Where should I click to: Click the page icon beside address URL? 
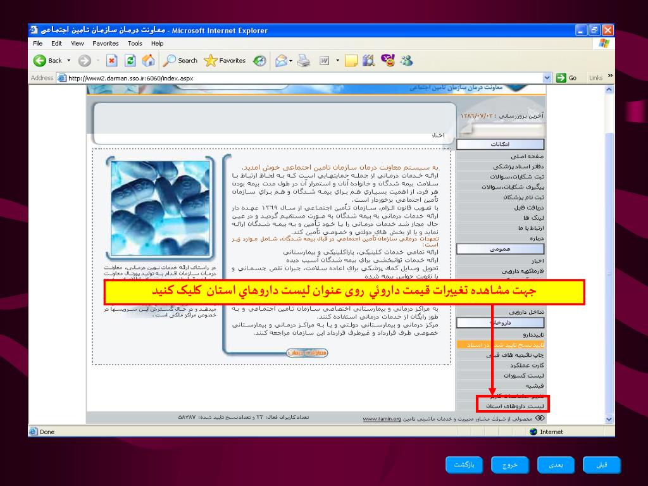(62, 78)
